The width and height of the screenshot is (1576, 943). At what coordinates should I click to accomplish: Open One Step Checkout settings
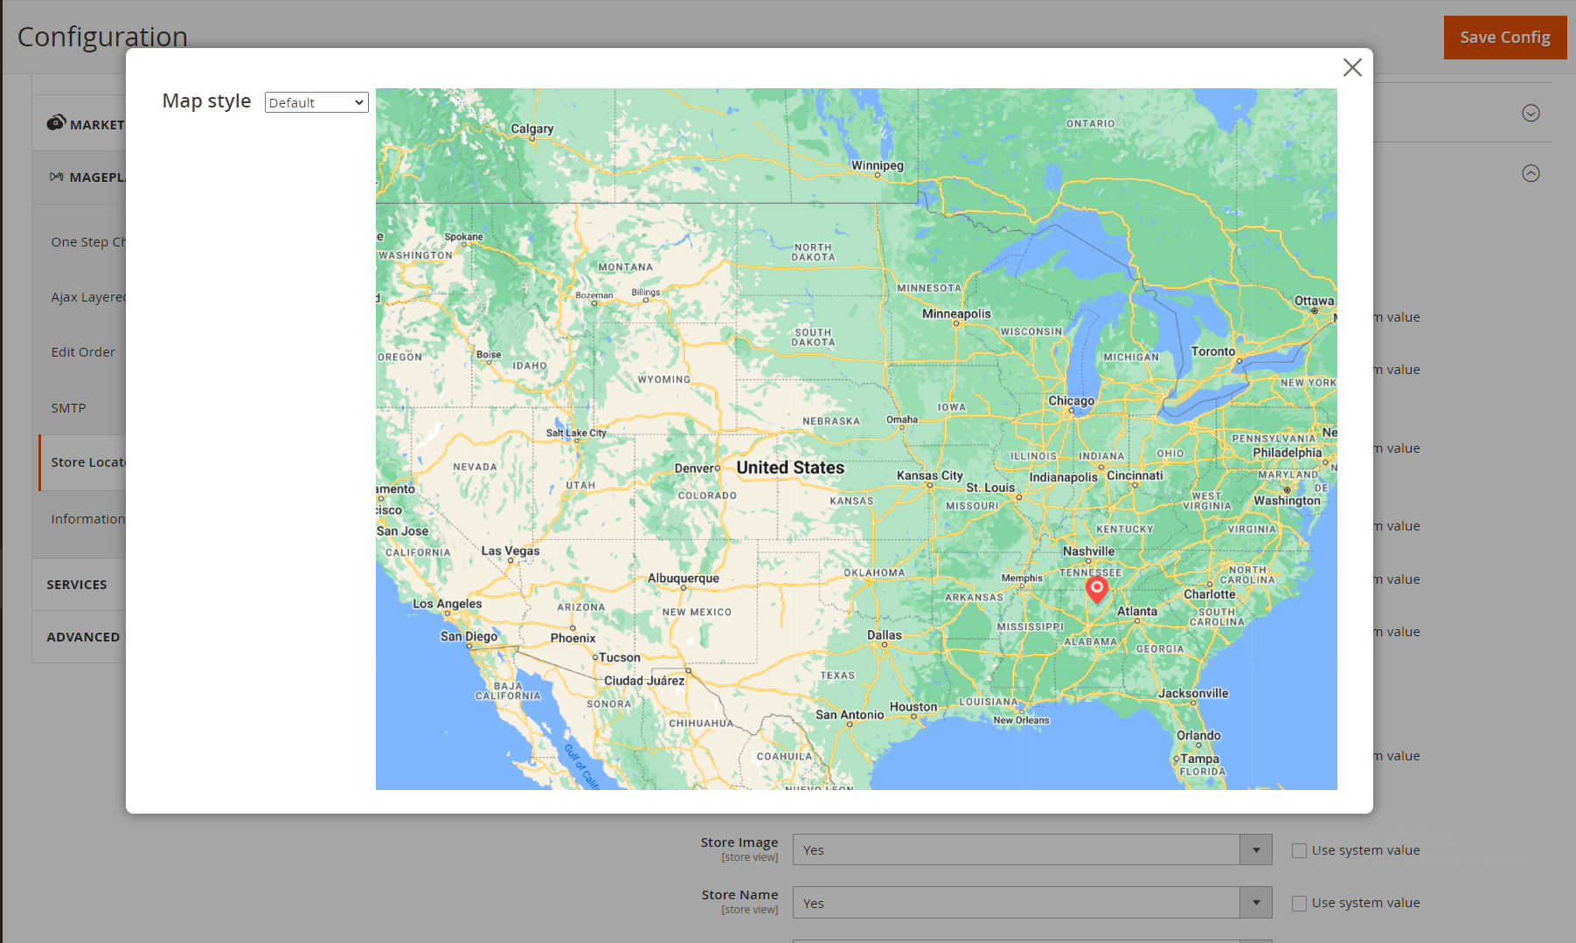[87, 242]
